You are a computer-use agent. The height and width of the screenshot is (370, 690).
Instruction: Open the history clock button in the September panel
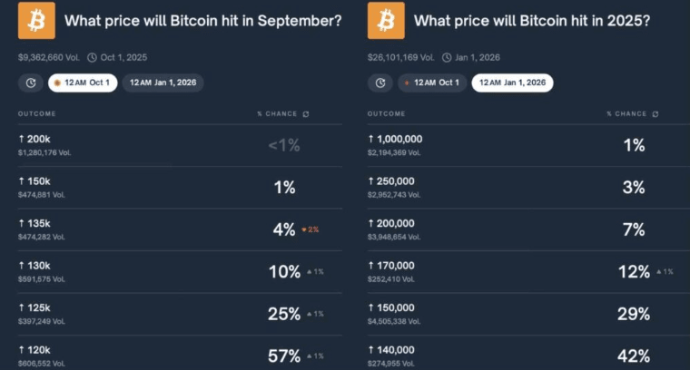click(x=31, y=83)
